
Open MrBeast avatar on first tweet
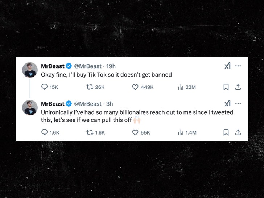coord(30,70)
